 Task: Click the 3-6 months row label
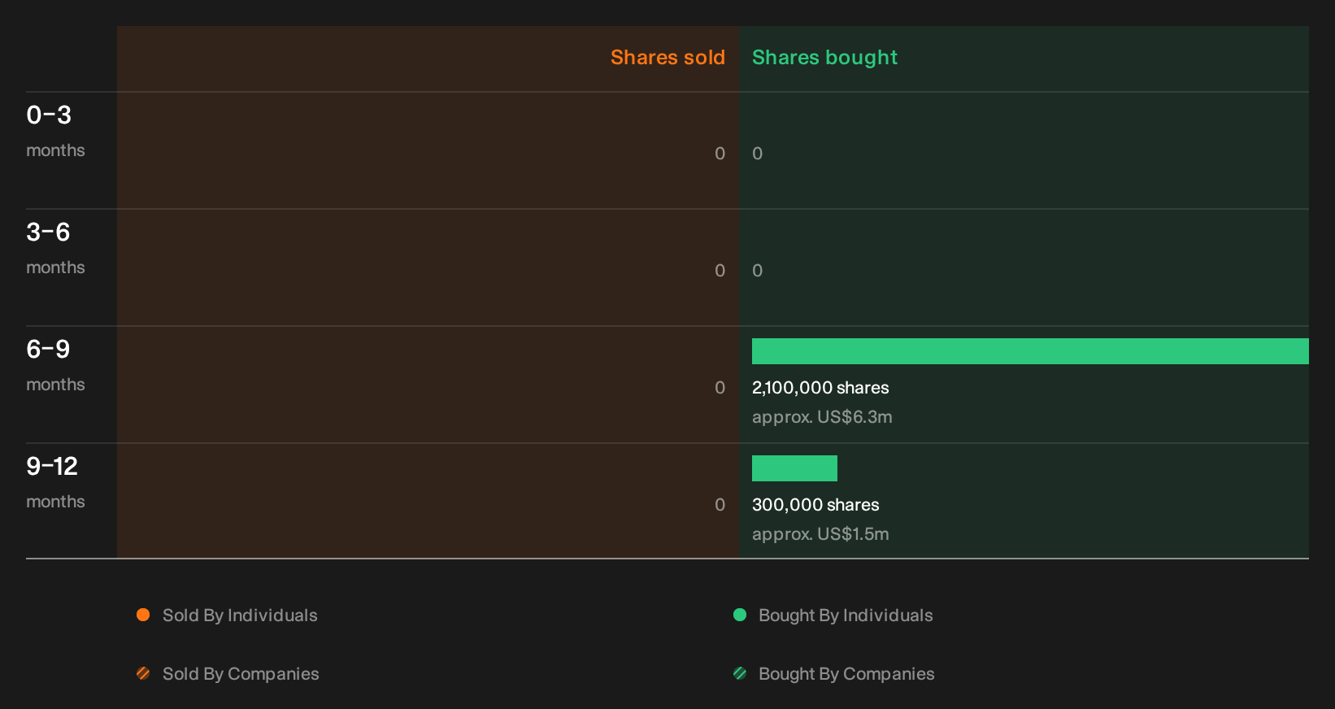(55, 248)
